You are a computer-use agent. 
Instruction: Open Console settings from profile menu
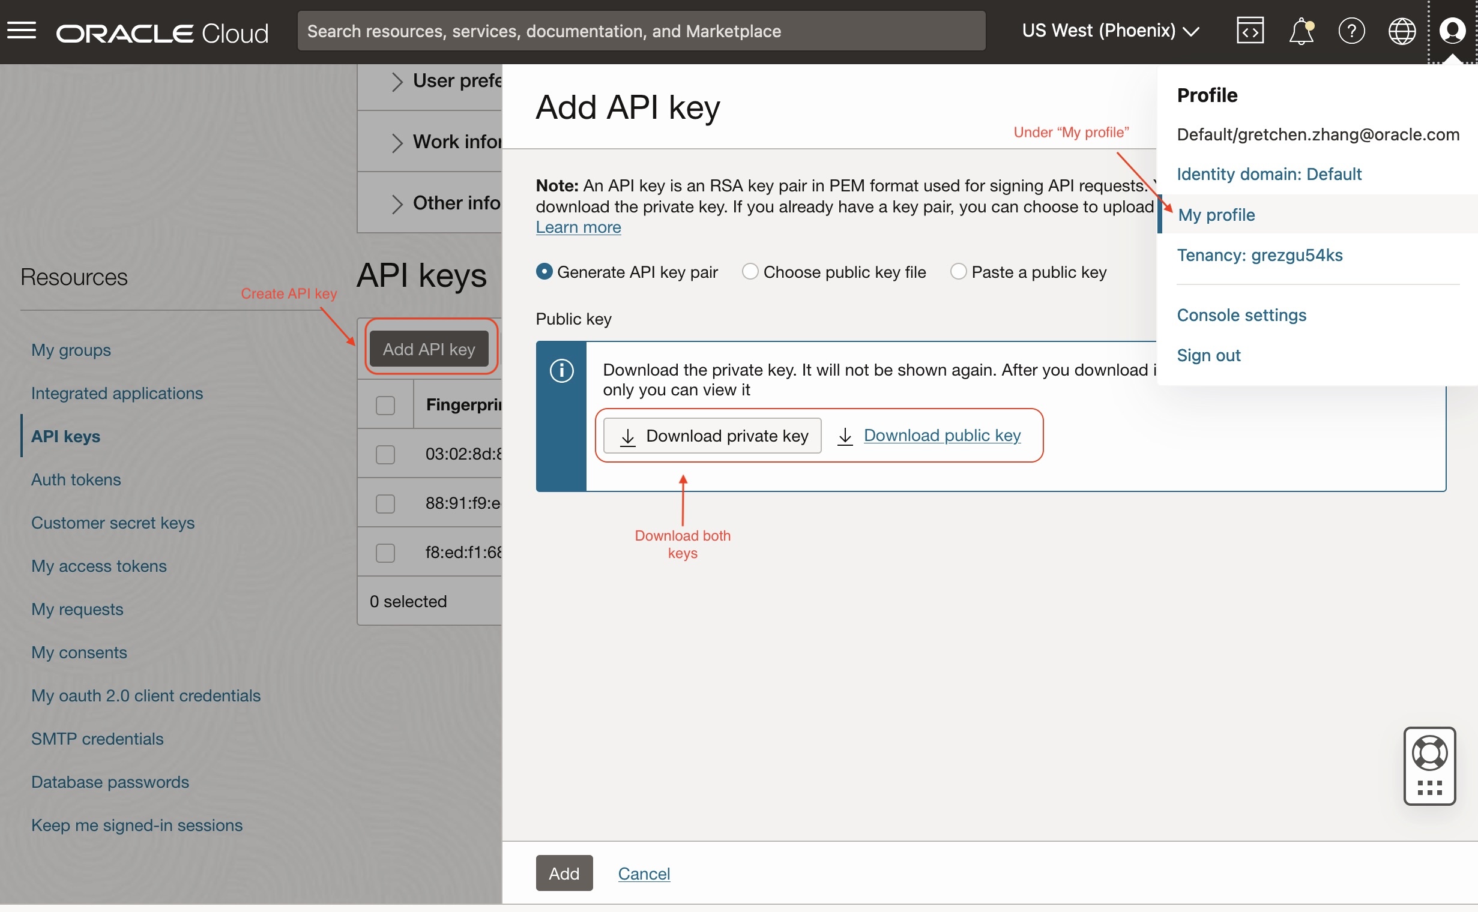point(1241,315)
